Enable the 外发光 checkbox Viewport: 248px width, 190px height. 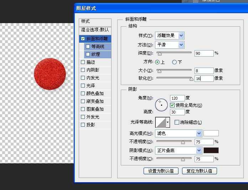(x=83, y=117)
